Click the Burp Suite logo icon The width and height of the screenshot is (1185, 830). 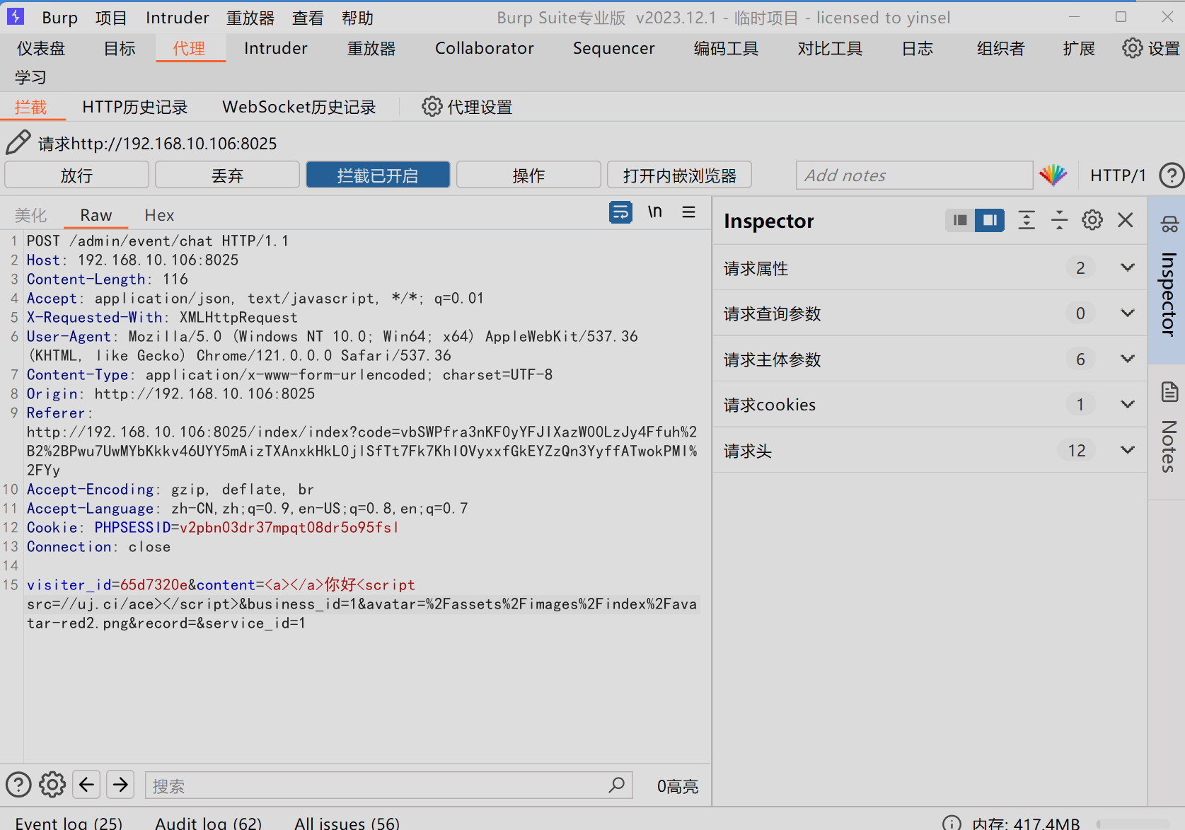[16, 16]
